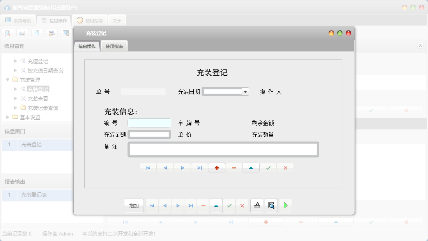This screenshot has width=428, height=241.
Task: Click the monitor globe icon in the toolbar
Action: click(x=67, y=33)
